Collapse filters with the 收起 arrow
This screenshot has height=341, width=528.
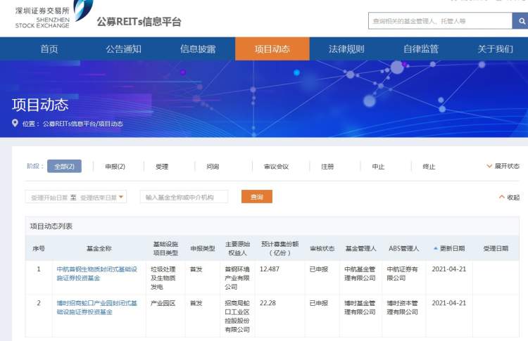502,197
